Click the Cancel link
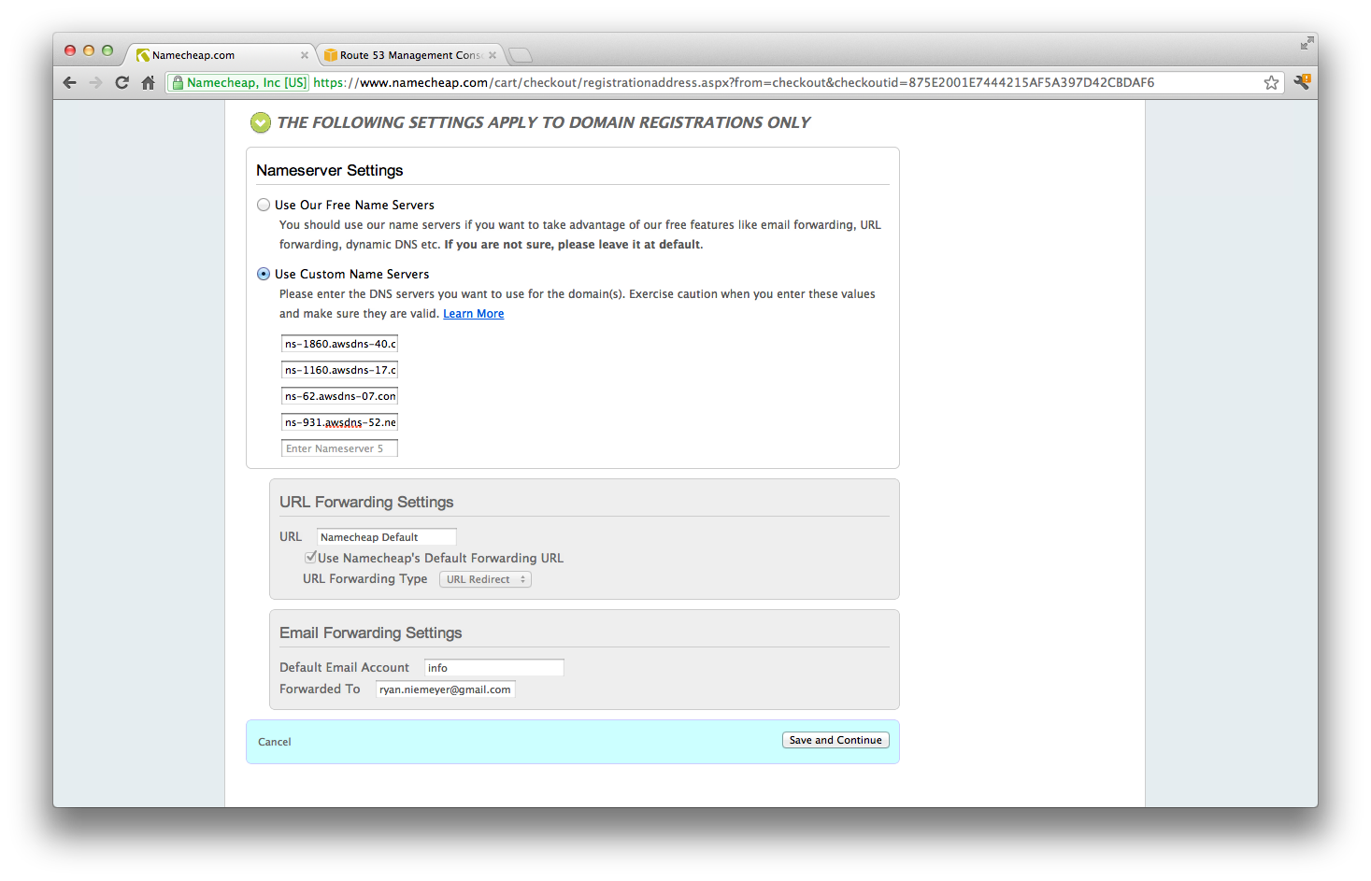 click(x=274, y=741)
